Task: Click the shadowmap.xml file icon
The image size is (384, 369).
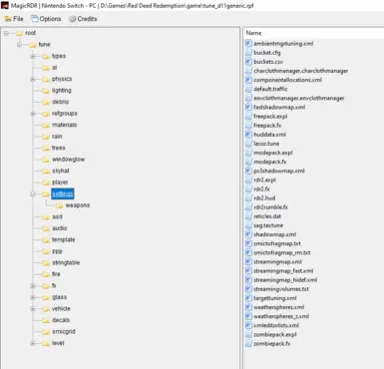Action: [x=248, y=234]
